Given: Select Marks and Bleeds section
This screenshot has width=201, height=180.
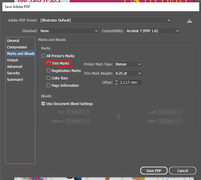Looking at the screenshot, I should coord(20,53).
